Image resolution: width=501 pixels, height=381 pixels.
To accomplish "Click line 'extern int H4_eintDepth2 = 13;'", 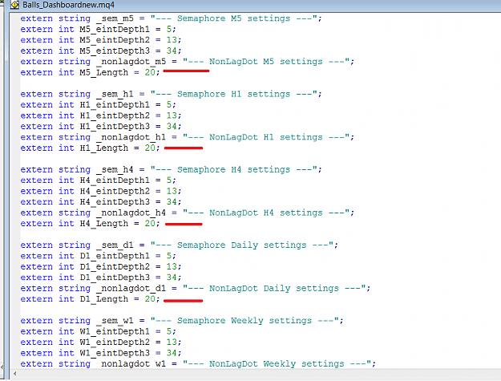I will [101, 191].
